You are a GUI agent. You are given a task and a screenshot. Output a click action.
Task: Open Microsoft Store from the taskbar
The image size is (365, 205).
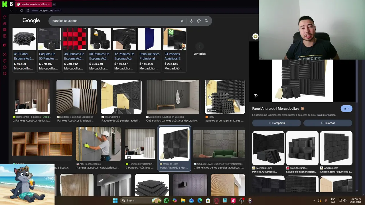pos(208,200)
